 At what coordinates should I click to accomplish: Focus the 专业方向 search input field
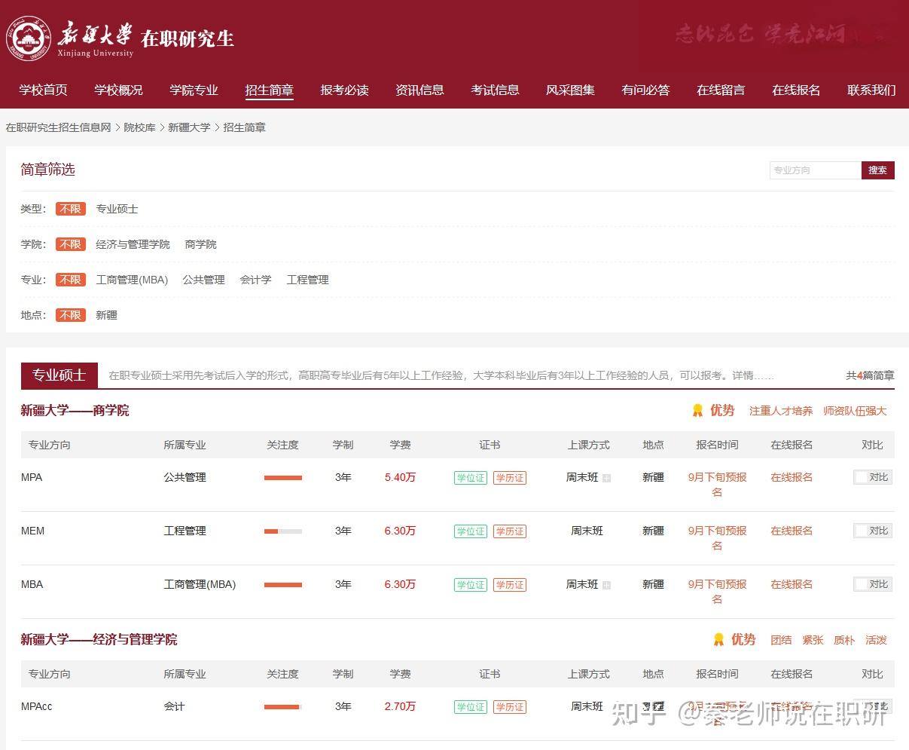pos(816,170)
